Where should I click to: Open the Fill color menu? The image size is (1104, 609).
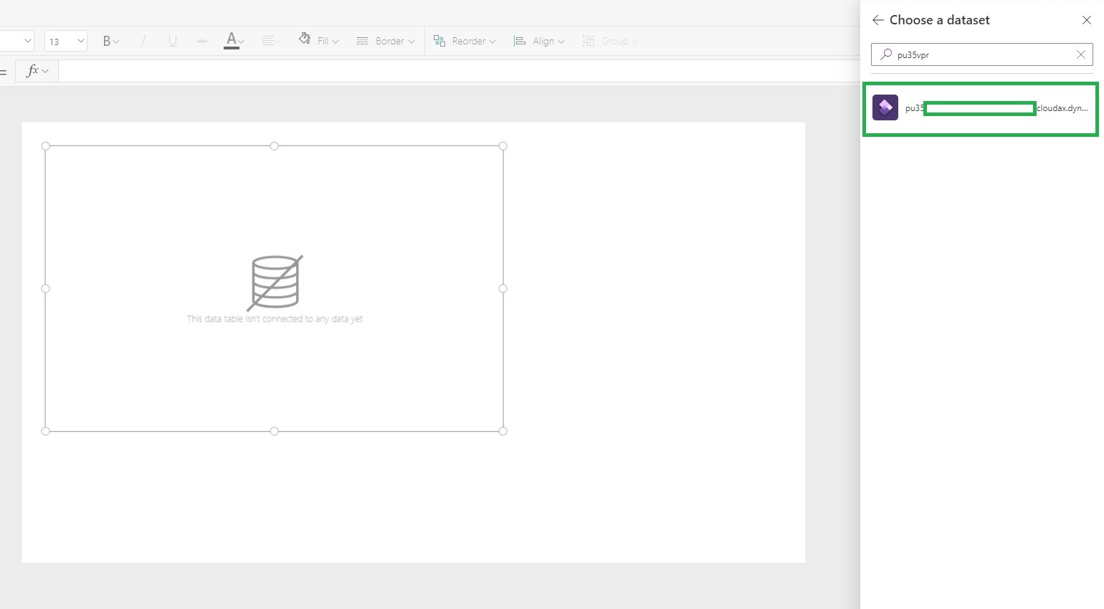[x=318, y=41]
